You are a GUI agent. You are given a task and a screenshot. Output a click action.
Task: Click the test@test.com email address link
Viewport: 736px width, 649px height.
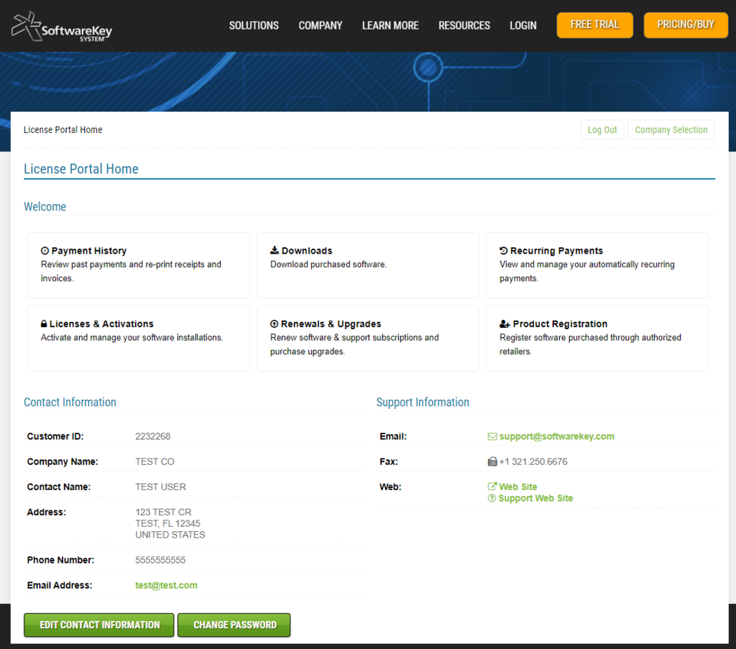166,585
